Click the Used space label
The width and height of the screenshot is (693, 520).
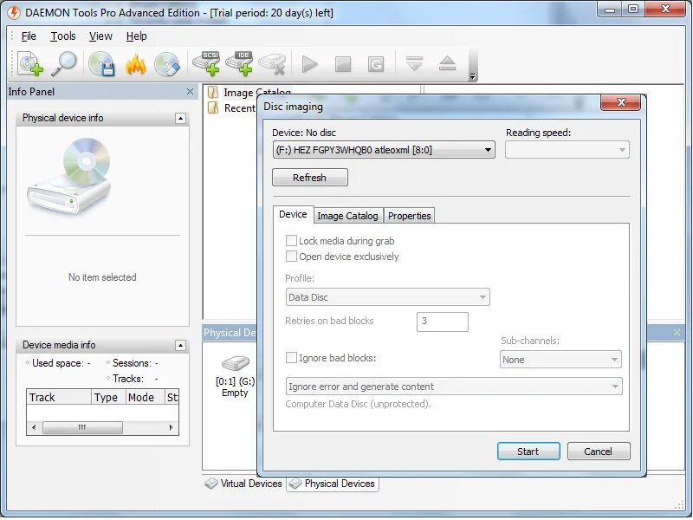click(58, 363)
